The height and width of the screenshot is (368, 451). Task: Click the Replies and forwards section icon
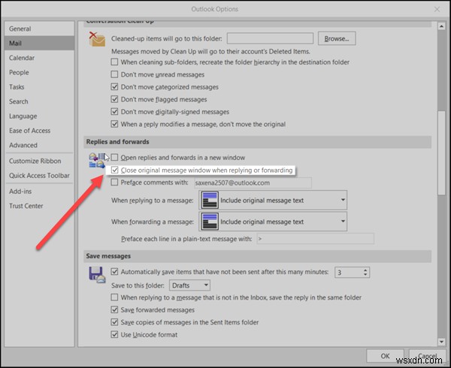click(x=97, y=161)
